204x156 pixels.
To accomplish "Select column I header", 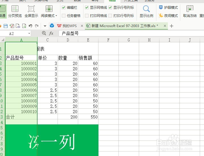I will click(x=169, y=40).
